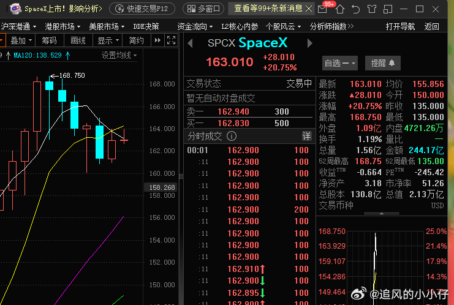Open 设置均线 moving average settings
This screenshot has width=454, height=305.
tap(119, 55)
